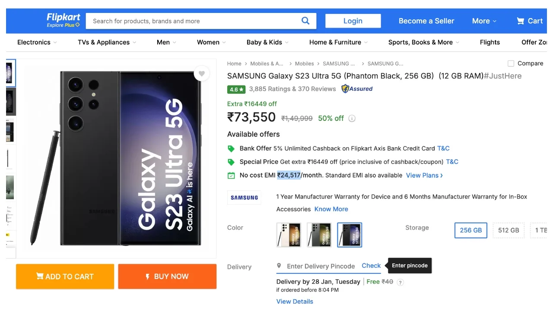Image resolution: width=553 pixels, height=310 pixels.
Task: Expand the Electronics category menu
Action: 37,42
